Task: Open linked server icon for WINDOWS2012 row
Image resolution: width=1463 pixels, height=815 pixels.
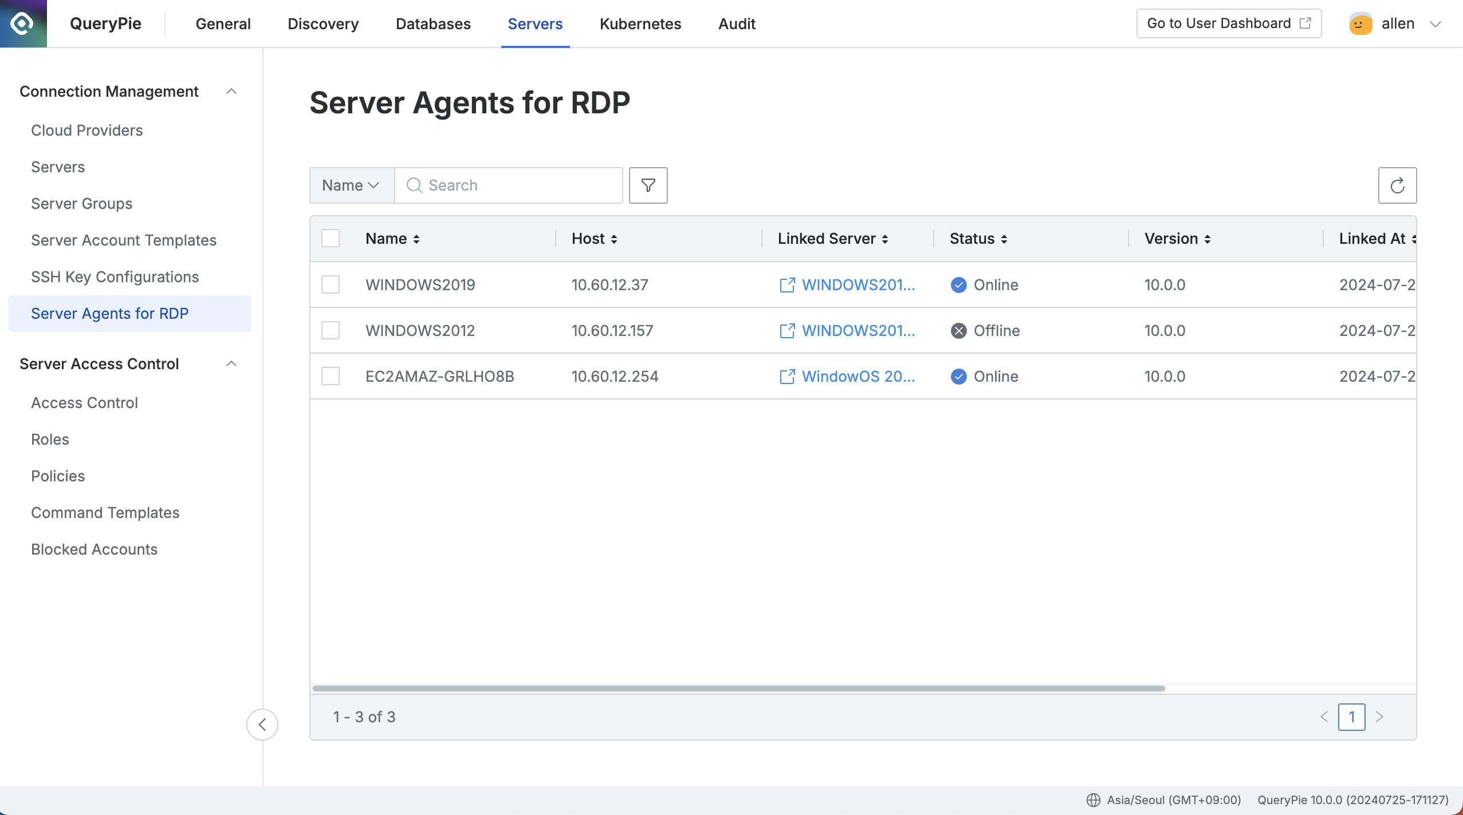Action: coord(787,331)
